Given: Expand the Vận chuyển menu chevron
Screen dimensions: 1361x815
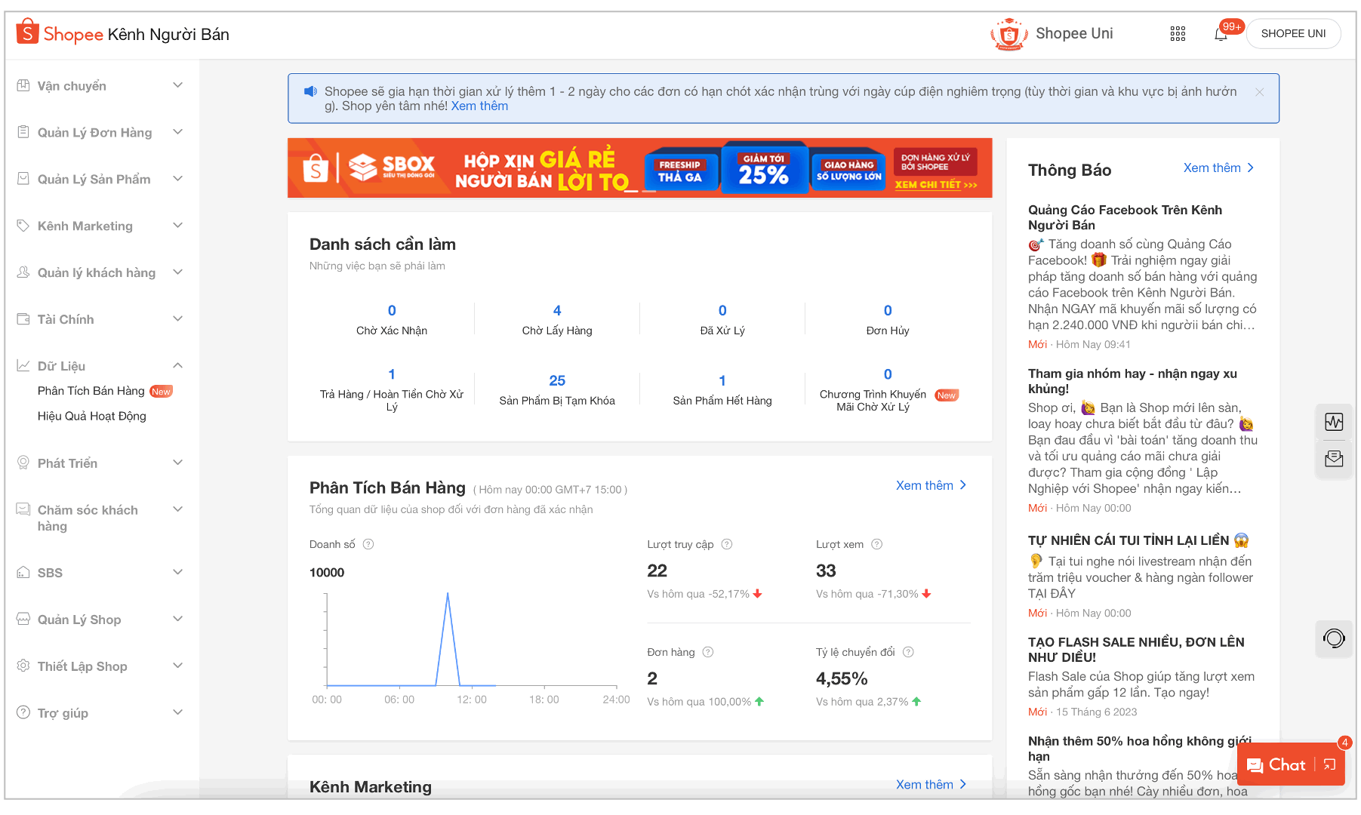Looking at the screenshot, I should click(178, 85).
